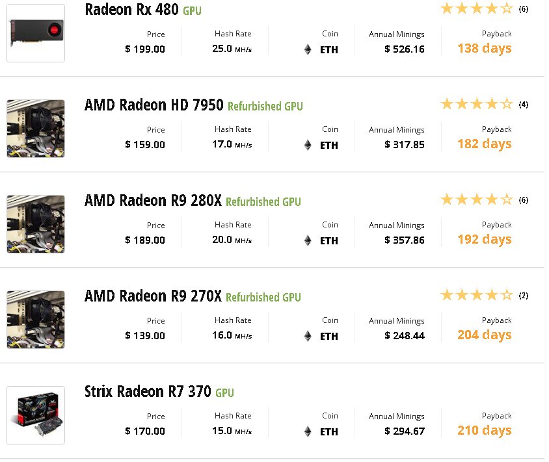The width and height of the screenshot is (549, 462).
Task: Click the star rating for AMD Radeon R9 270X
Action: 477,295
